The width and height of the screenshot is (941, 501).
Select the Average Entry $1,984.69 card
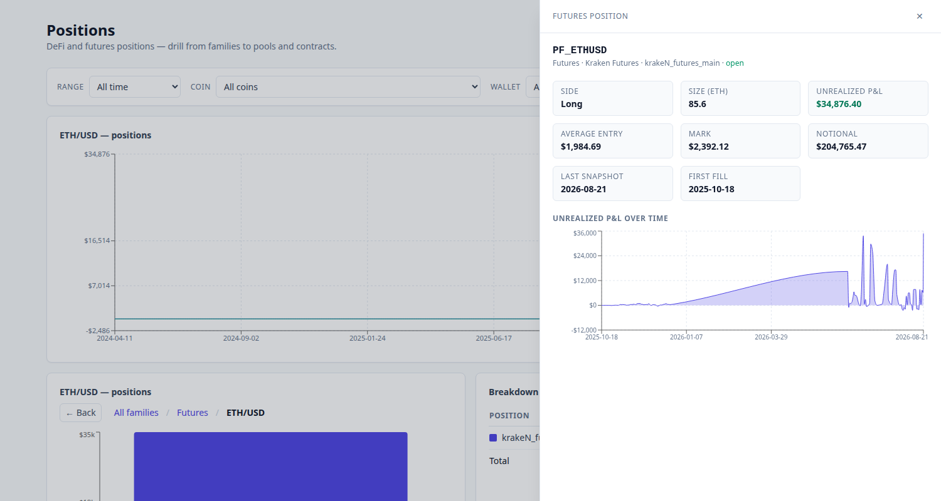coord(613,141)
